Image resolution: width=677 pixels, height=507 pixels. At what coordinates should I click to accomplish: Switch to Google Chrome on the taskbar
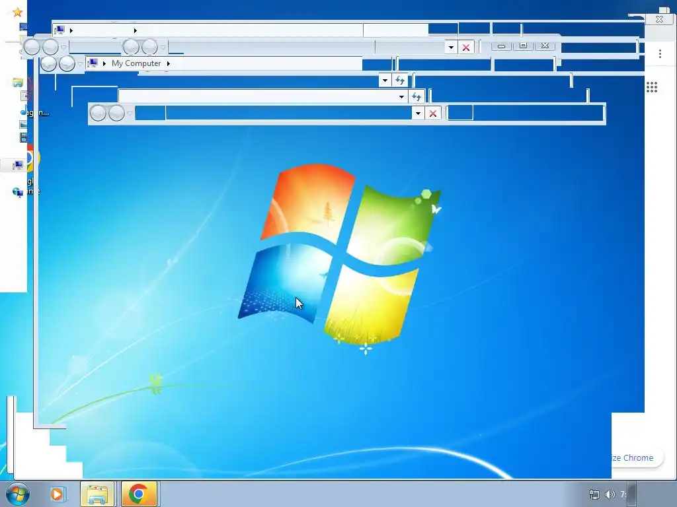pos(139,494)
